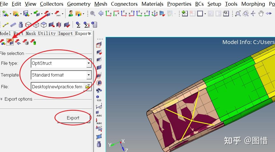Select the Export Model tab icon
This screenshot has height=152, width=275.
tap(2, 42)
